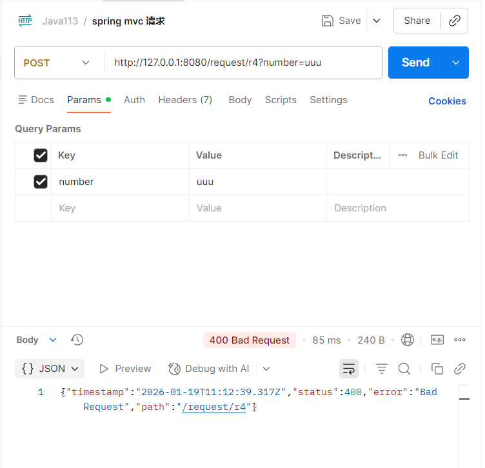Click the 85 ms response time
This screenshot has width=485, height=468.
326,340
